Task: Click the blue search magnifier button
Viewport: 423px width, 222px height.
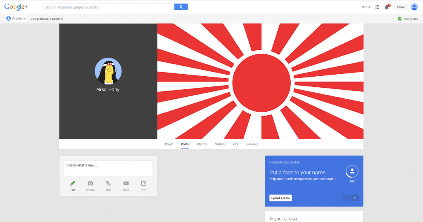Action: point(181,7)
